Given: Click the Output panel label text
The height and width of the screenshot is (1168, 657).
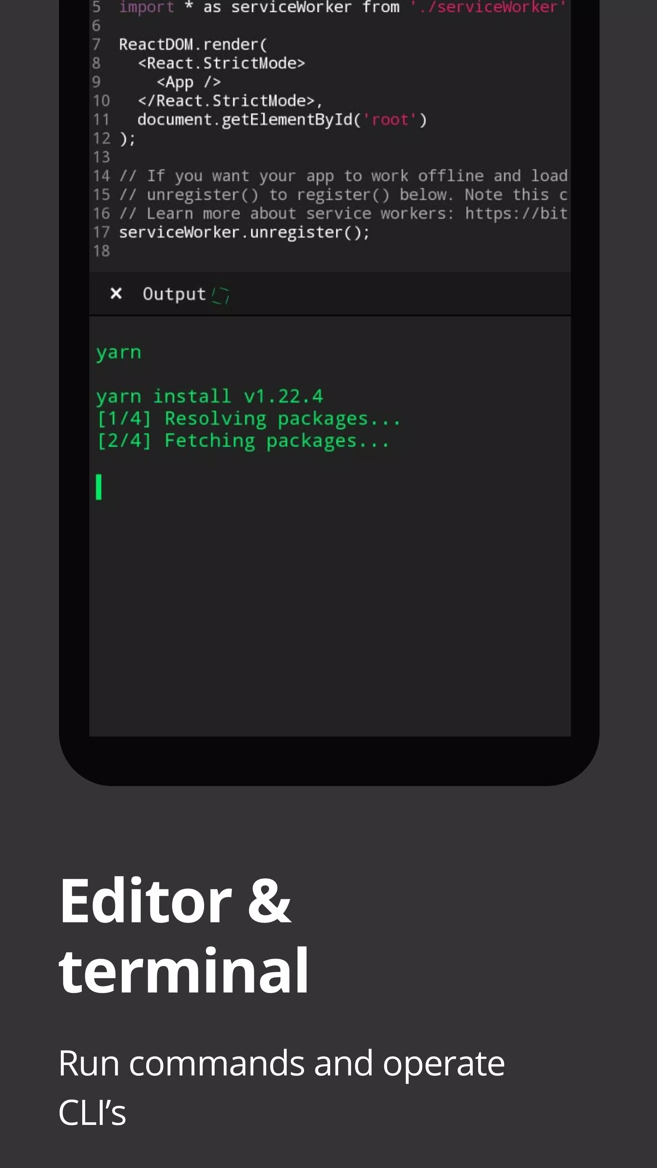Looking at the screenshot, I should coord(173,294).
